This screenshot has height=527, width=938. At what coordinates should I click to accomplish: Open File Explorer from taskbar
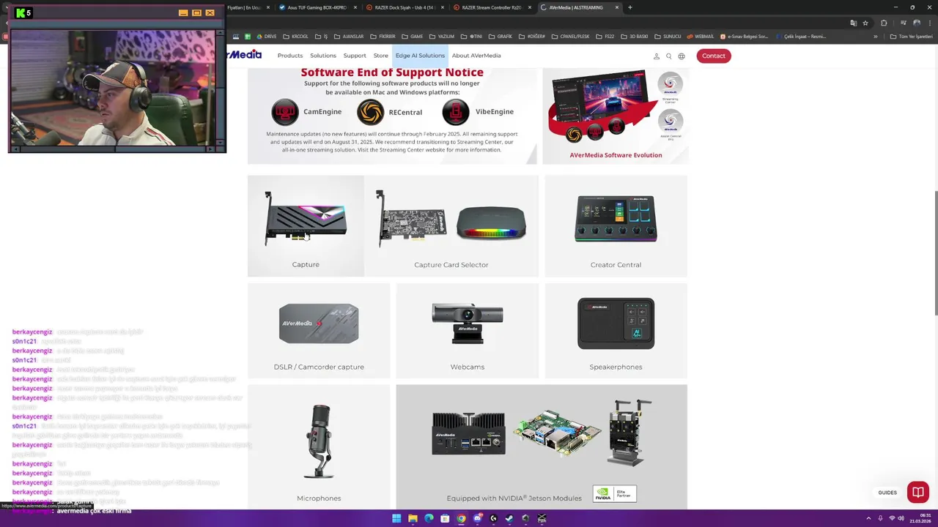pos(413,518)
